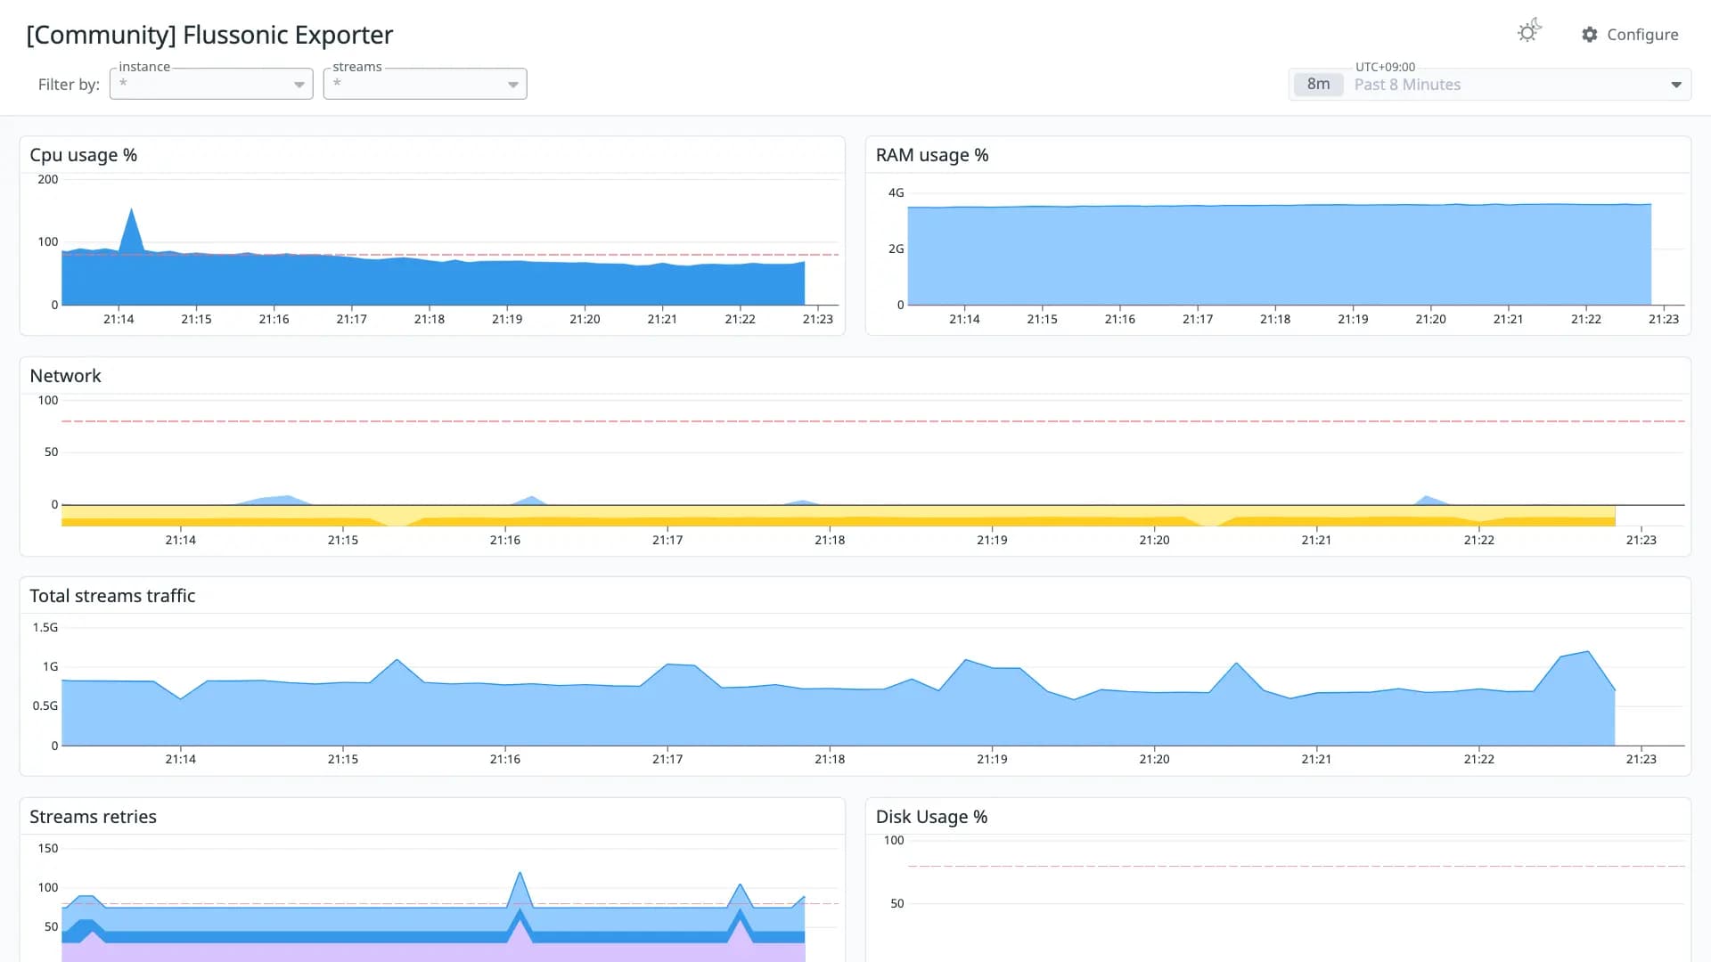Screen dimensions: 1711x962
Task: Click the 21:18 tick label on RAM usage chart
Action: [x=1275, y=319]
